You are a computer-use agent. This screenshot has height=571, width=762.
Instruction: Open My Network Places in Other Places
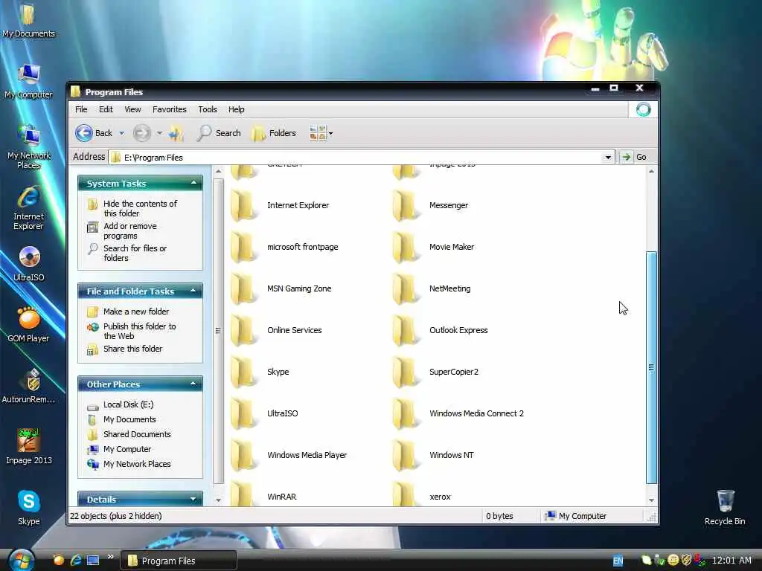[x=137, y=464]
